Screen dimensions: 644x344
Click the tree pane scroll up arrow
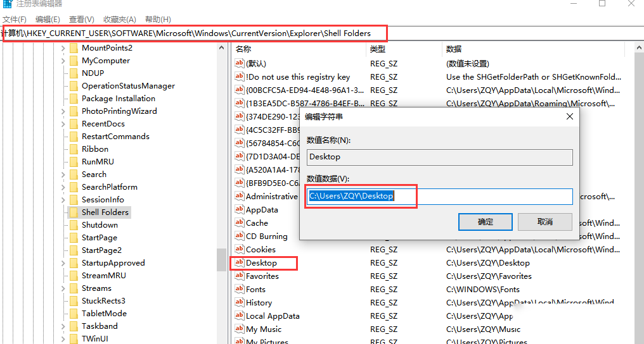[x=222, y=48]
